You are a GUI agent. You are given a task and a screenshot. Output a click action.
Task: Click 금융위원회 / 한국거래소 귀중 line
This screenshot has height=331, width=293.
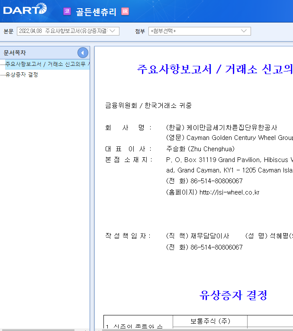[148, 105]
